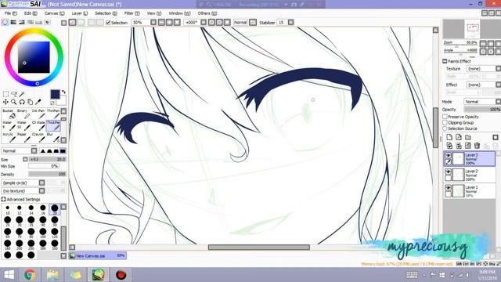Screen dimensions: 501x282
Task: Show the color wheel panel
Action: [5, 23]
